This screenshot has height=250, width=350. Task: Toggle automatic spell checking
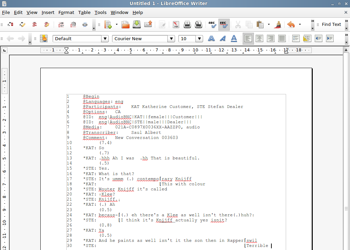click(224, 25)
